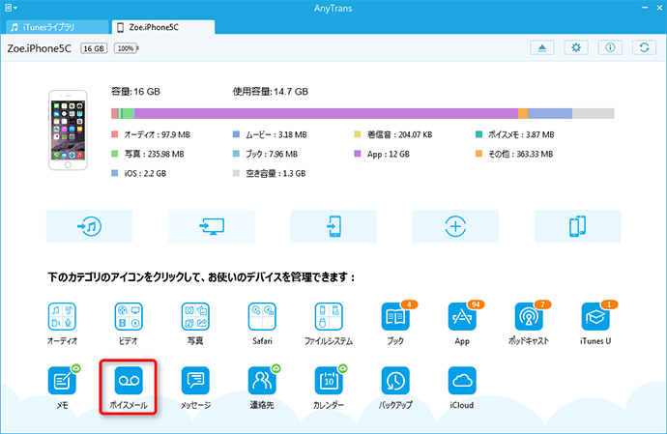Open the Backup (バックアップ) category
This screenshot has height=434, width=667.
pyautogui.click(x=395, y=381)
